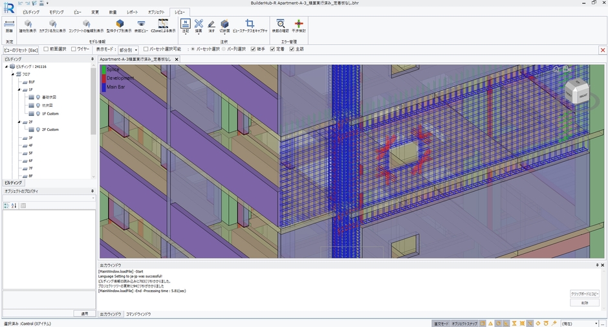Open the (現在) dropdown in status bar
This screenshot has width=608, height=327.
580,324
